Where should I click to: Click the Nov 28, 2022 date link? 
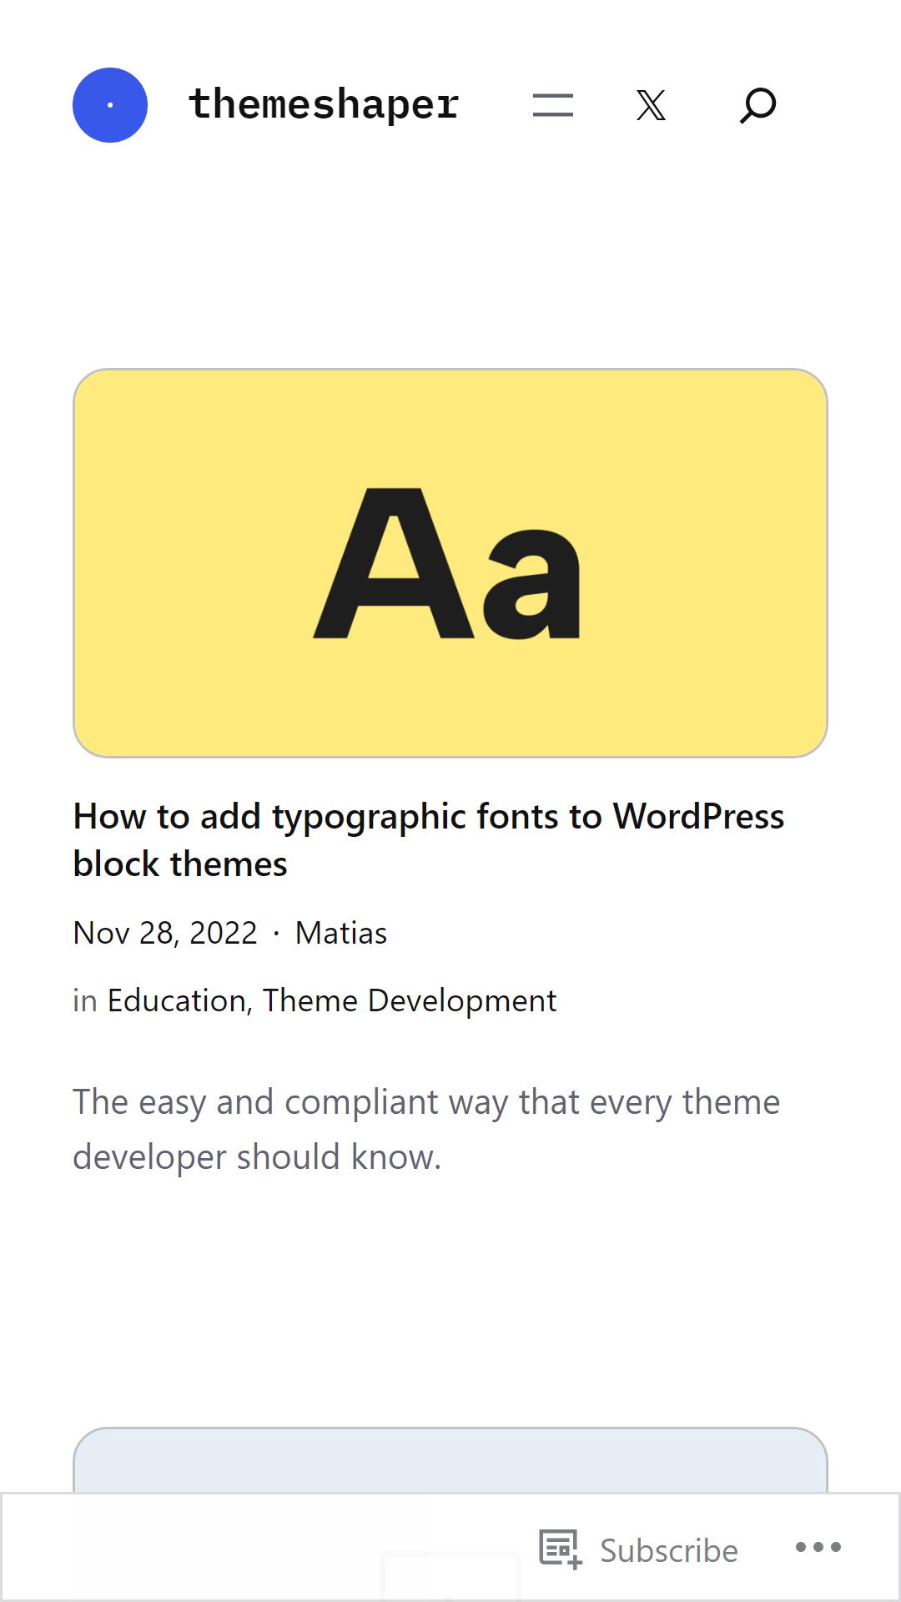[x=165, y=933]
